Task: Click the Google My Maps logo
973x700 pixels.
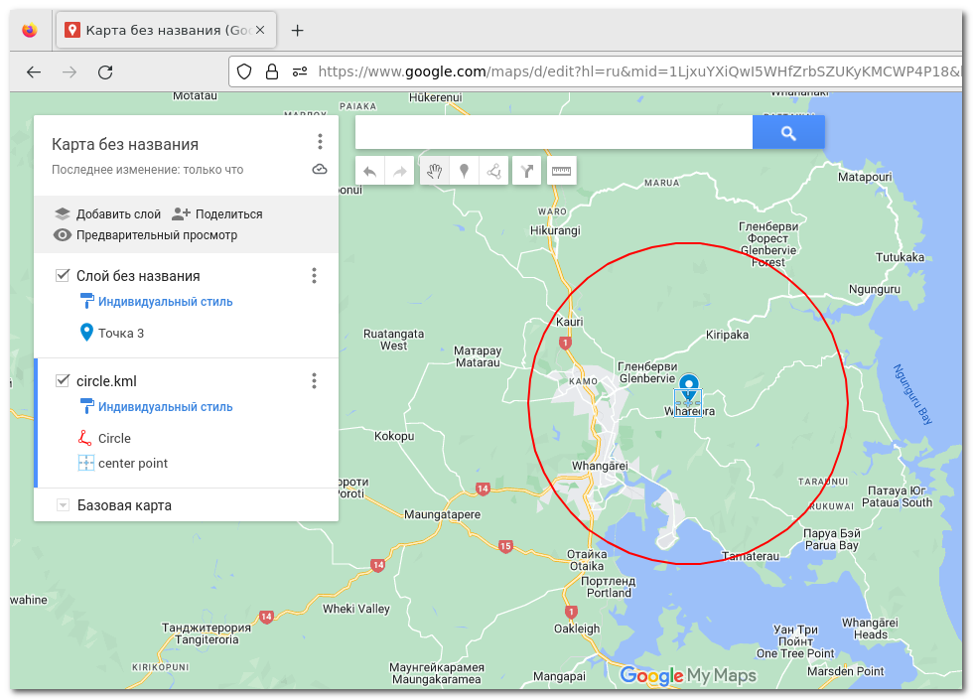Action: [688, 675]
